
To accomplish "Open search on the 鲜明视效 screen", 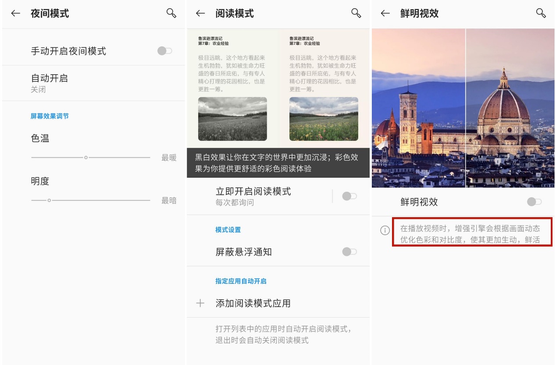I will (x=541, y=14).
